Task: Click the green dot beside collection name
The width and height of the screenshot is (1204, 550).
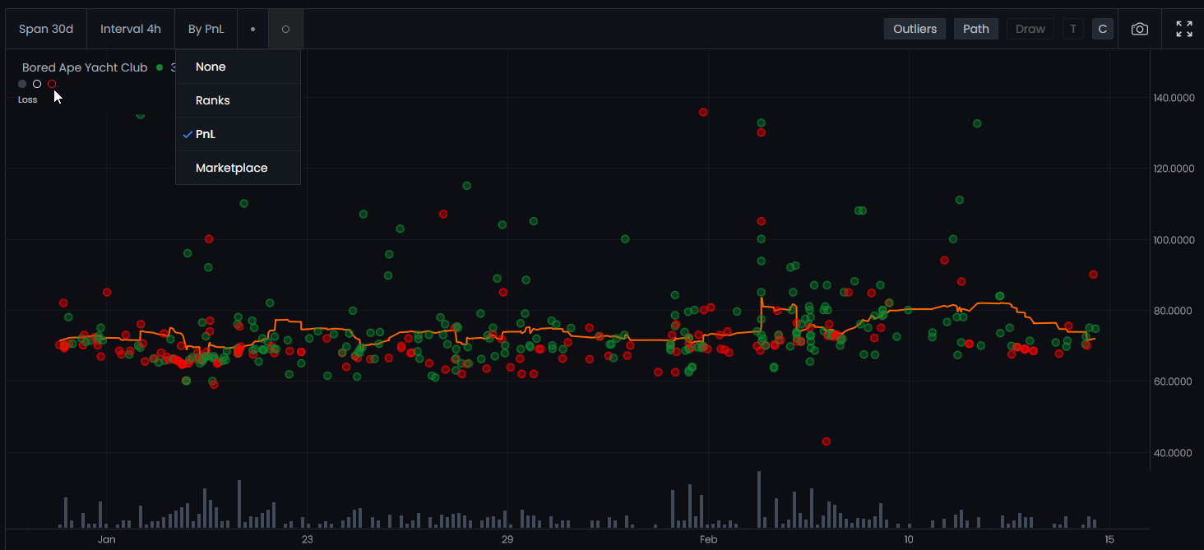Action: (160, 67)
